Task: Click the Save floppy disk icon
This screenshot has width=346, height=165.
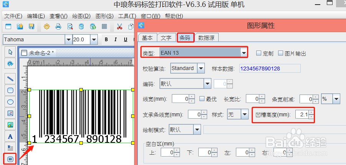Action: tap(31, 27)
